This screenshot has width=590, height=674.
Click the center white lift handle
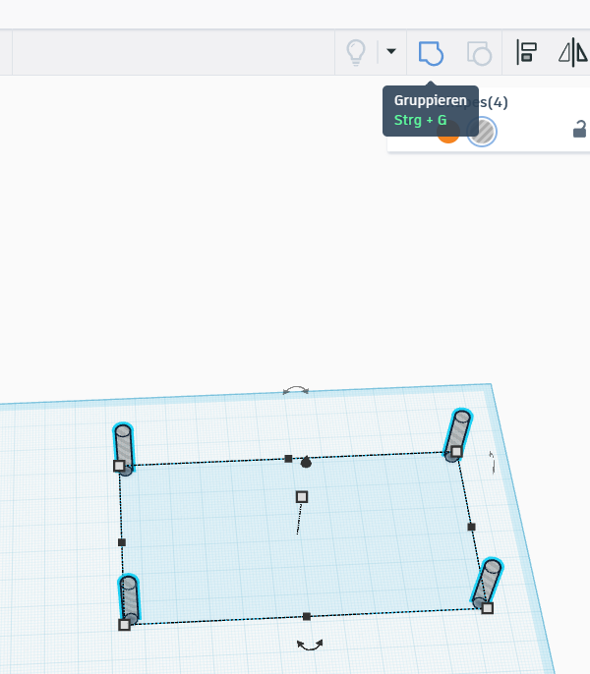click(x=302, y=497)
